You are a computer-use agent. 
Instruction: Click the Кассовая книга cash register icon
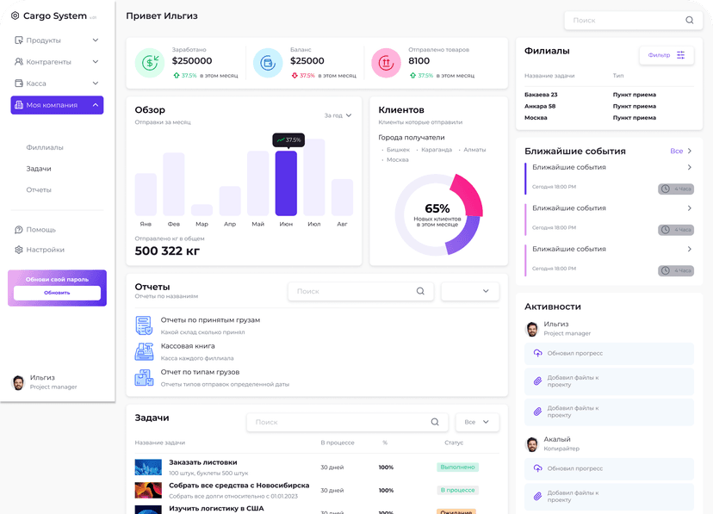pyautogui.click(x=144, y=351)
